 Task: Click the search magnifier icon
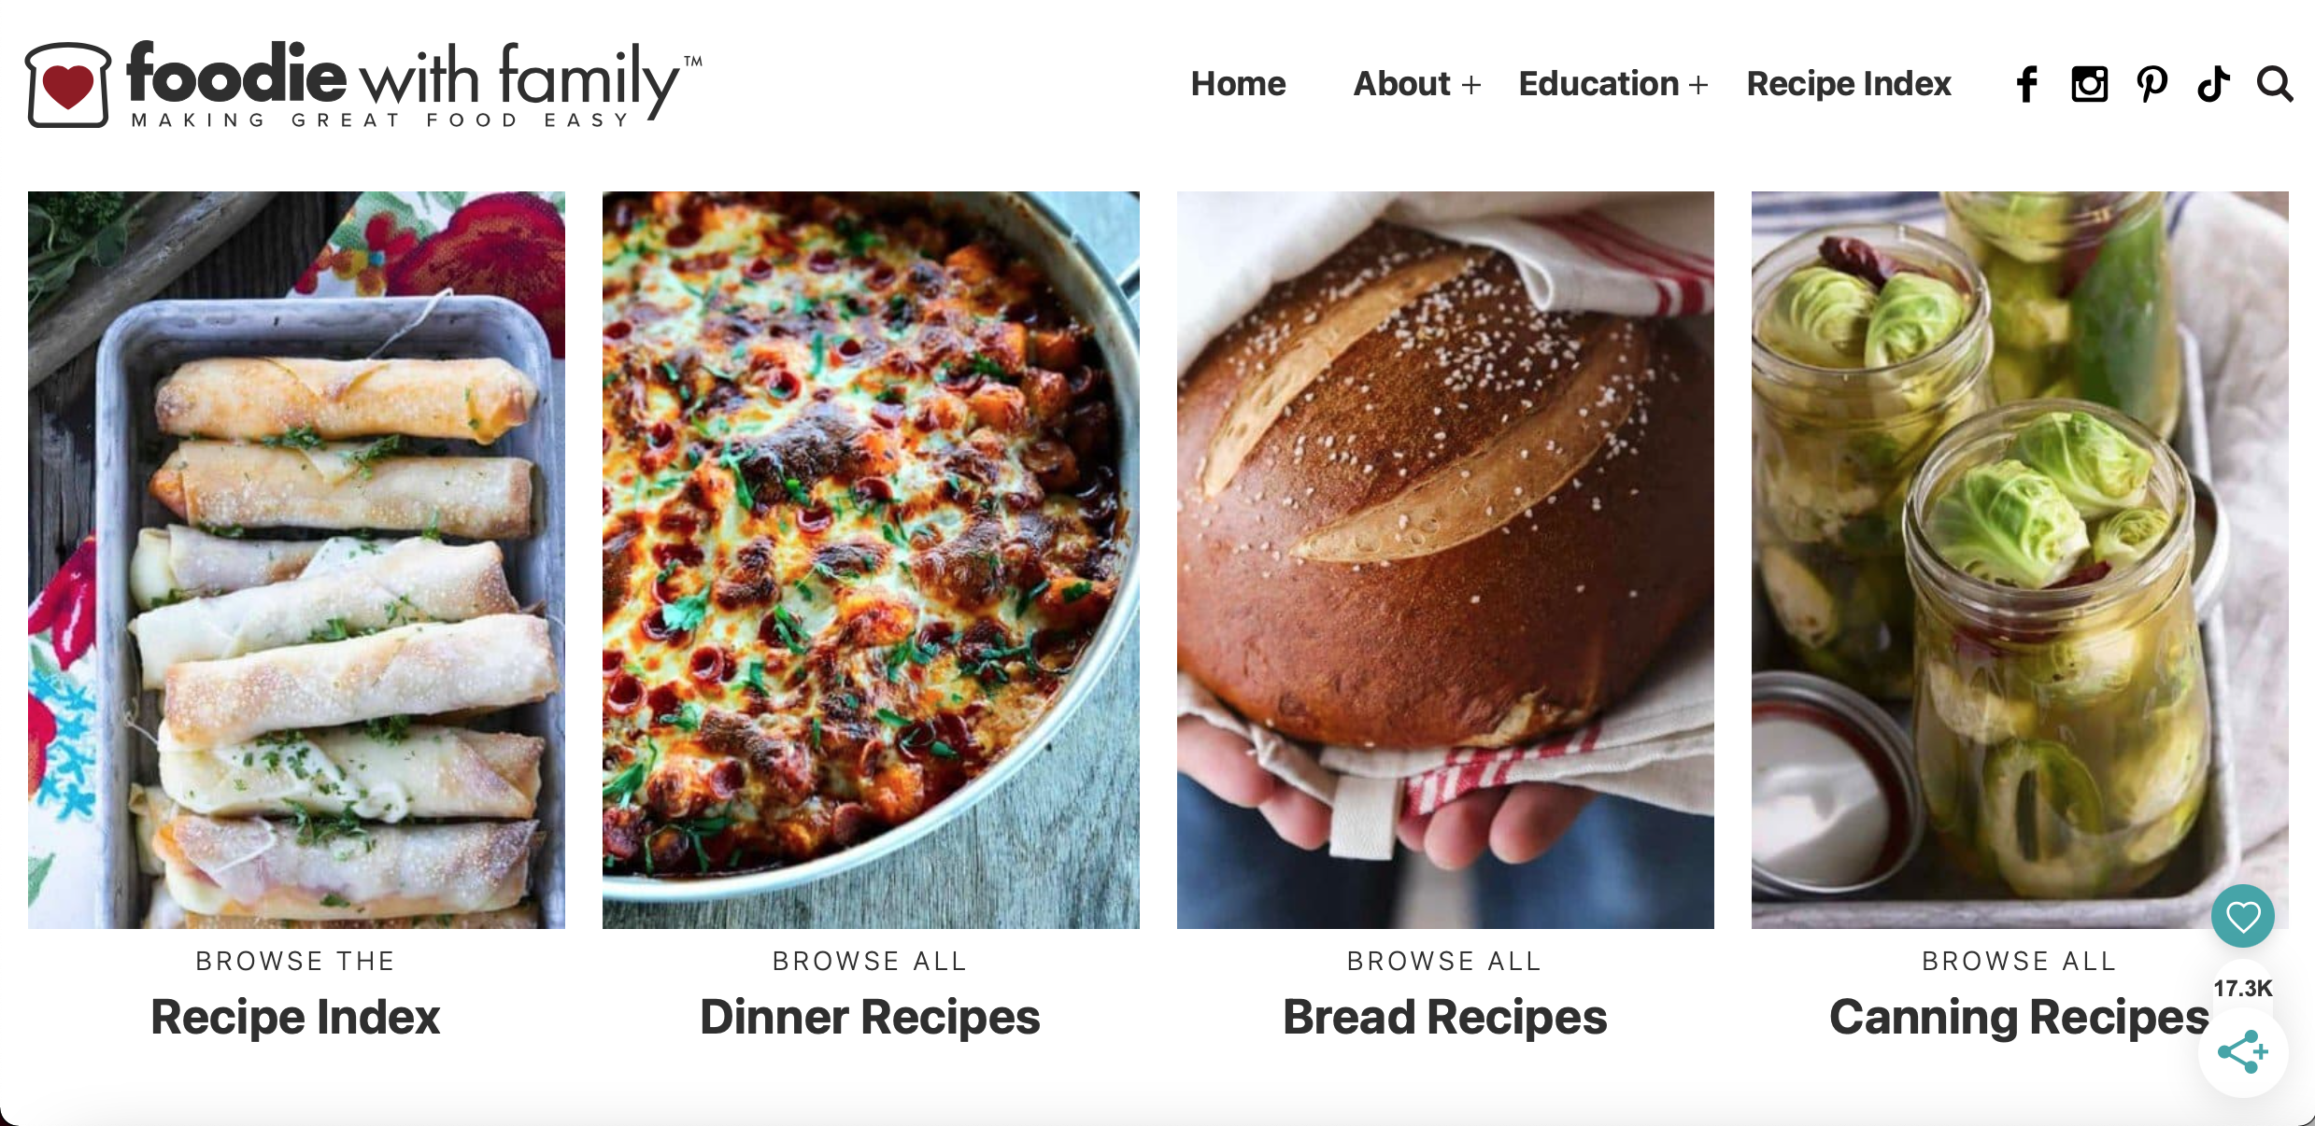click(2275, 84)
